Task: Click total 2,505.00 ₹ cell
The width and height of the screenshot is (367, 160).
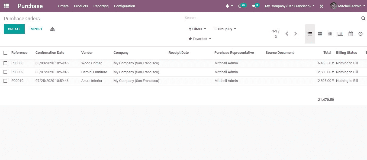Action: (326, 81)
